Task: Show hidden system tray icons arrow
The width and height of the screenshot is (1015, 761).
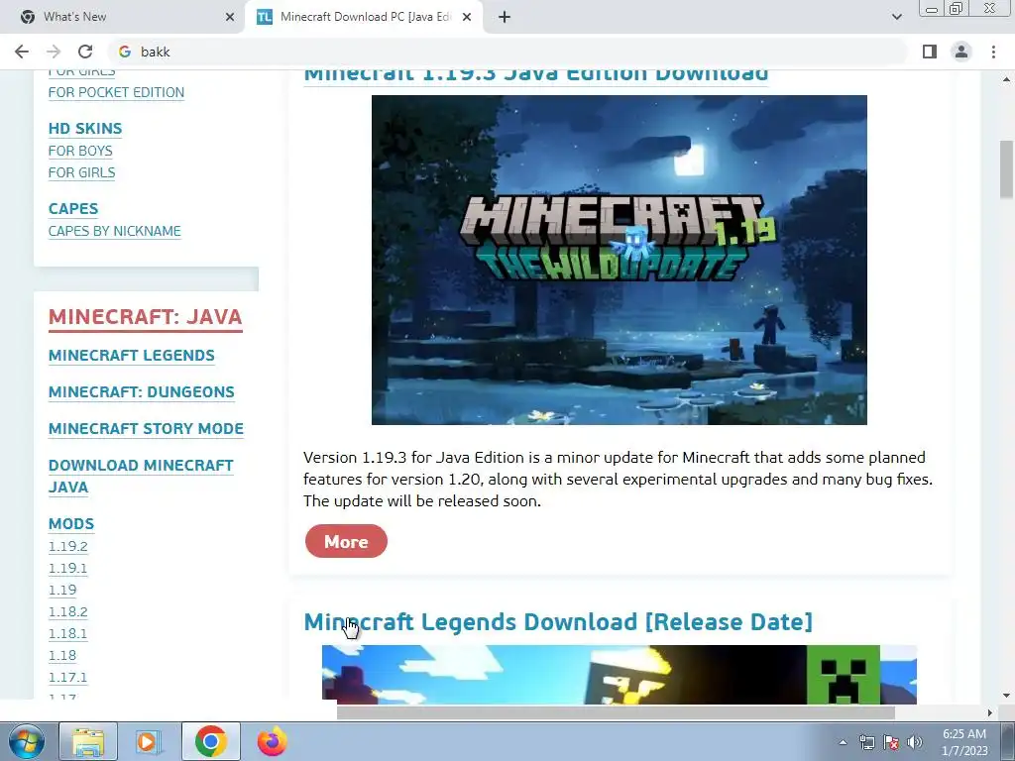Action: click(843, 742)
